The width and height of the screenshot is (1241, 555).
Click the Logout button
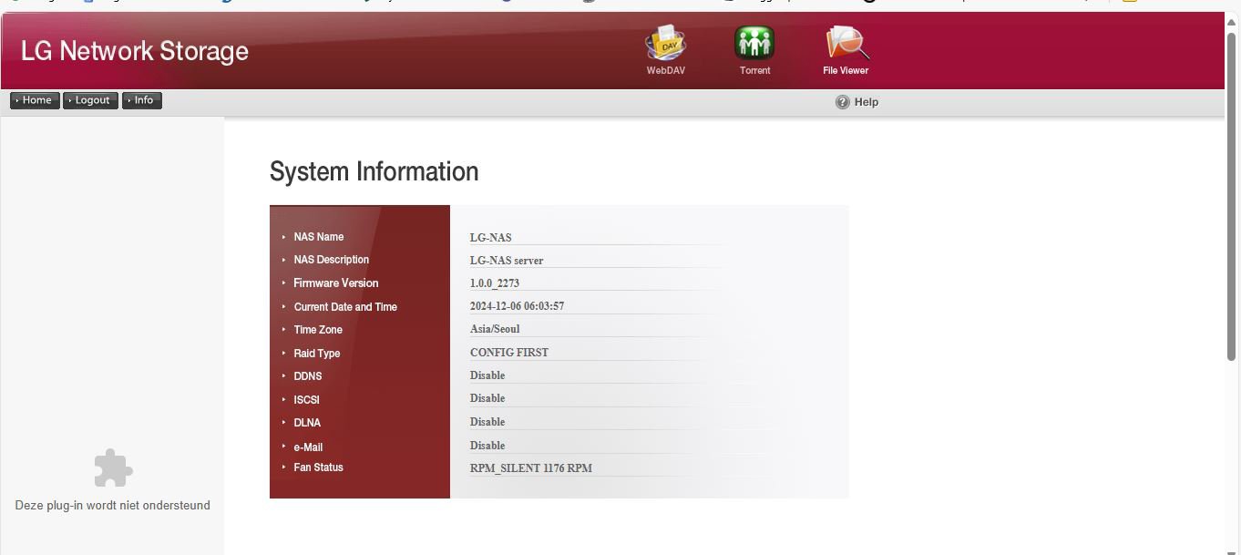(90, 100)
